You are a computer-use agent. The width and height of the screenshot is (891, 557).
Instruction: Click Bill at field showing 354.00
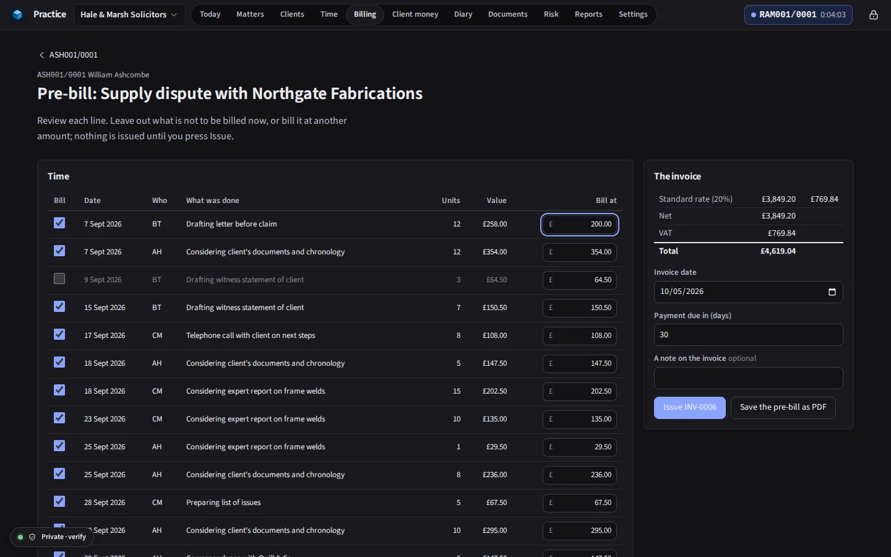coord(580,253)
